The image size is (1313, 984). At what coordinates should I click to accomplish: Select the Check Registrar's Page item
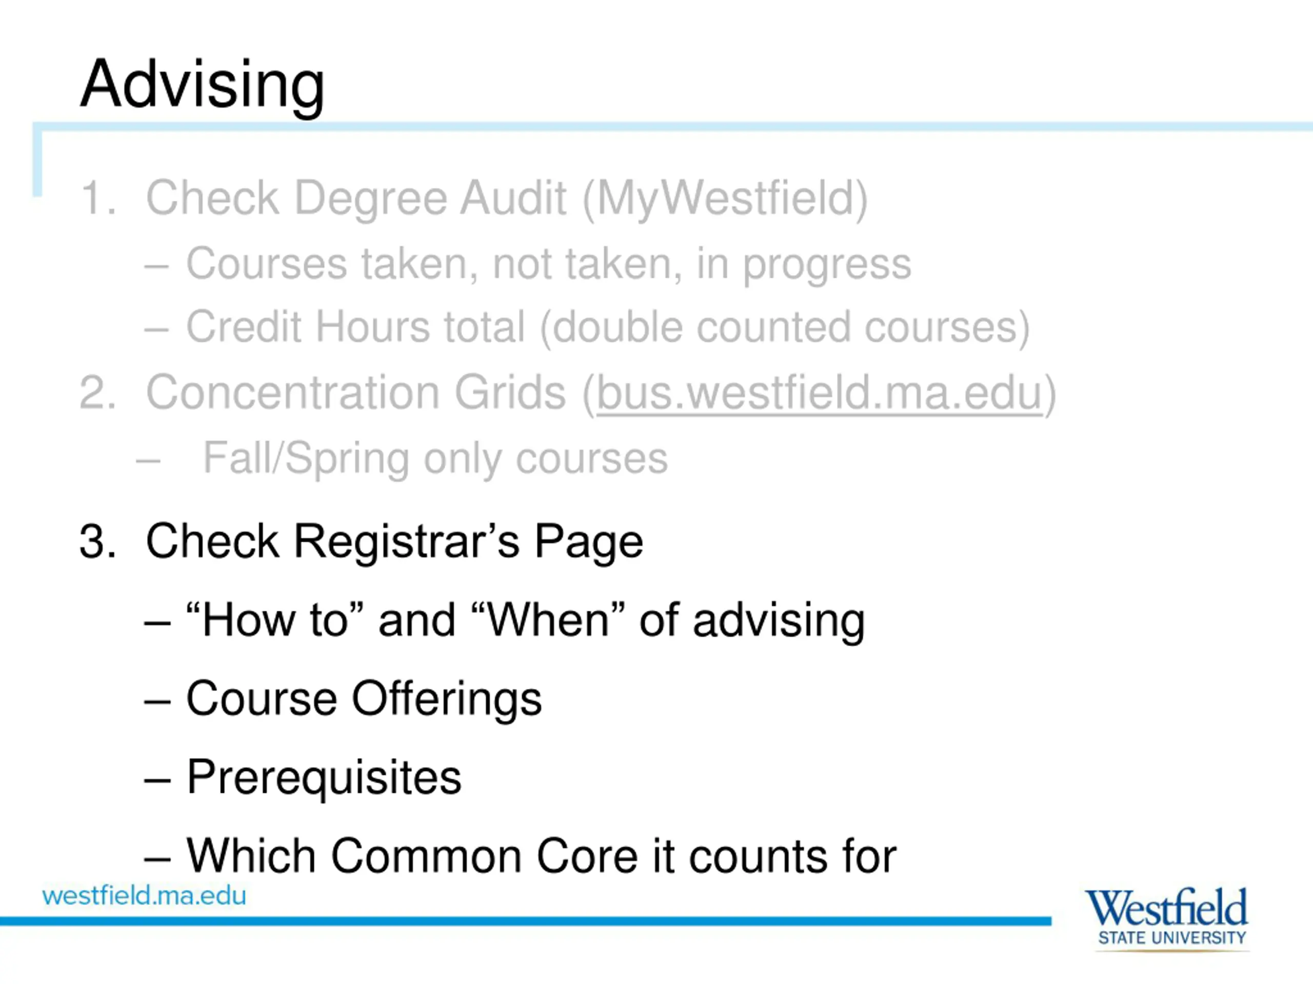point(362,542)
